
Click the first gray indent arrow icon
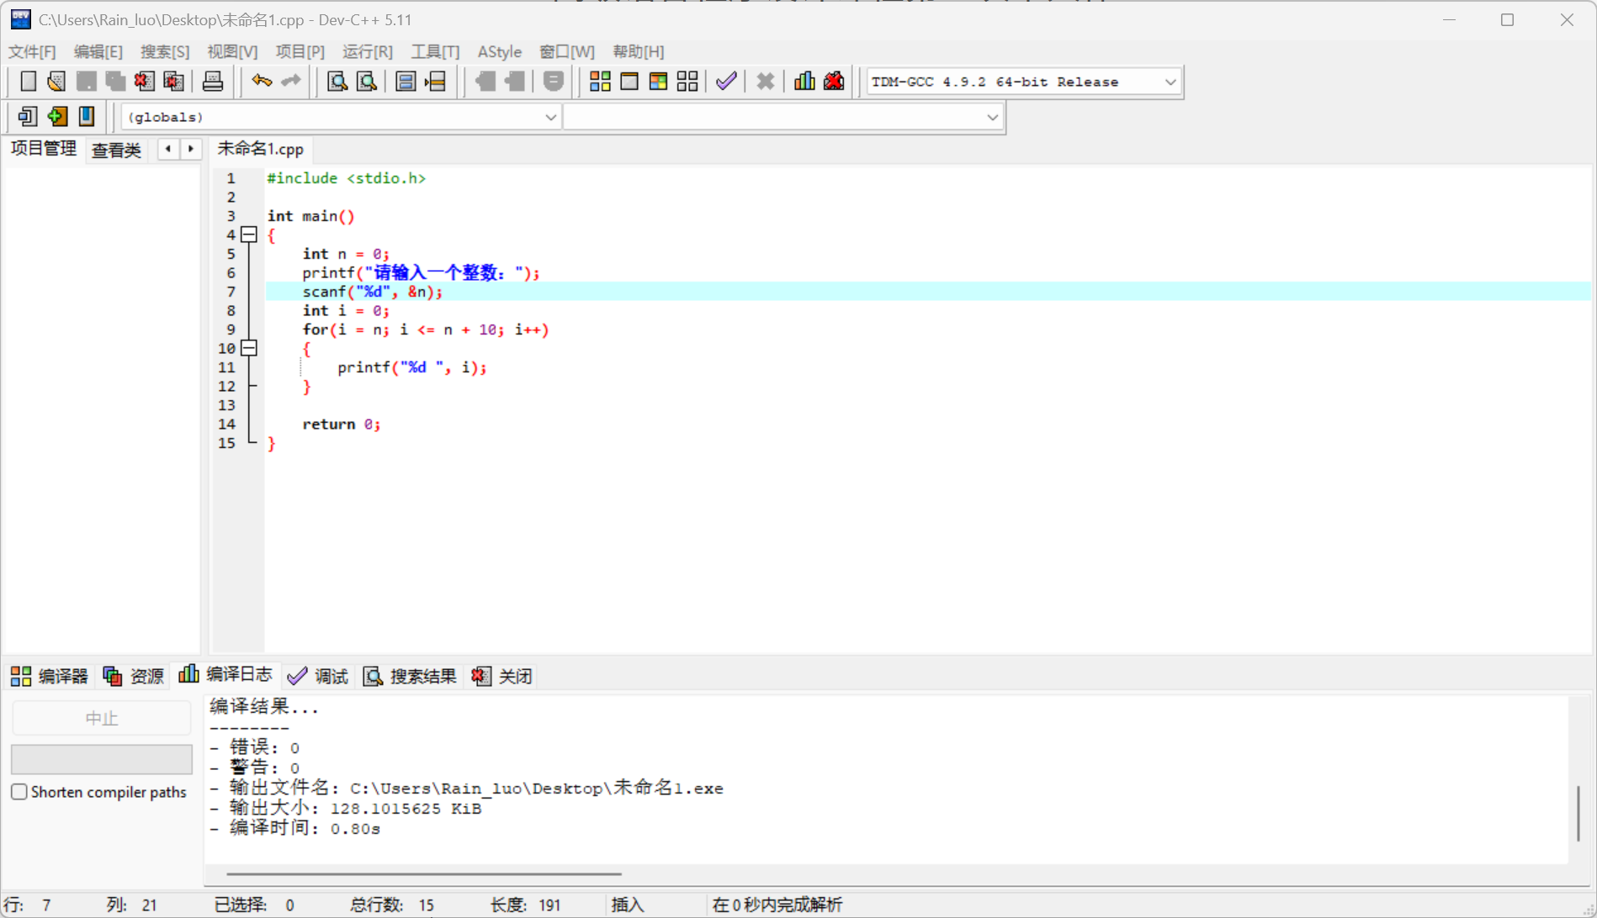tap(485, 82)
